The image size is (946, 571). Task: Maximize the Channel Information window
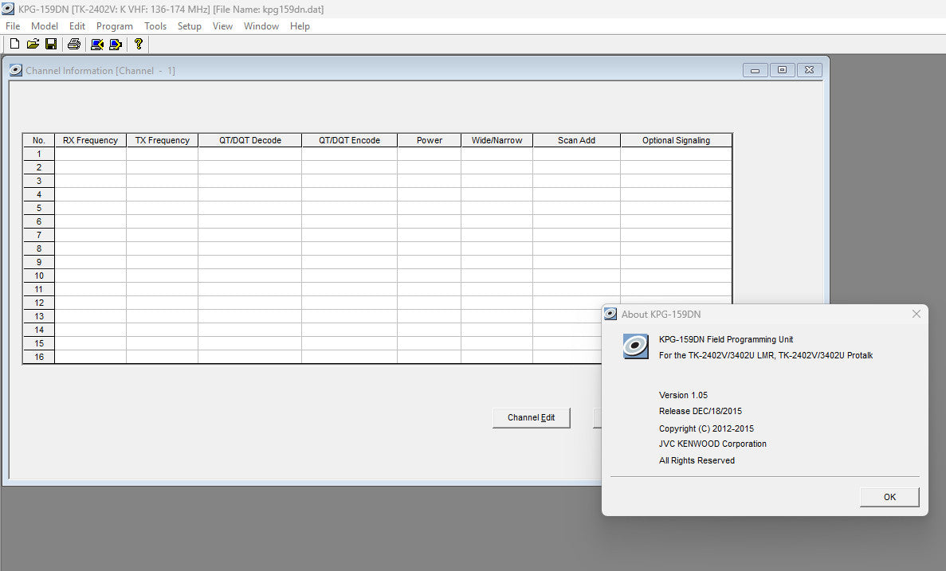(x=782, y=70)
